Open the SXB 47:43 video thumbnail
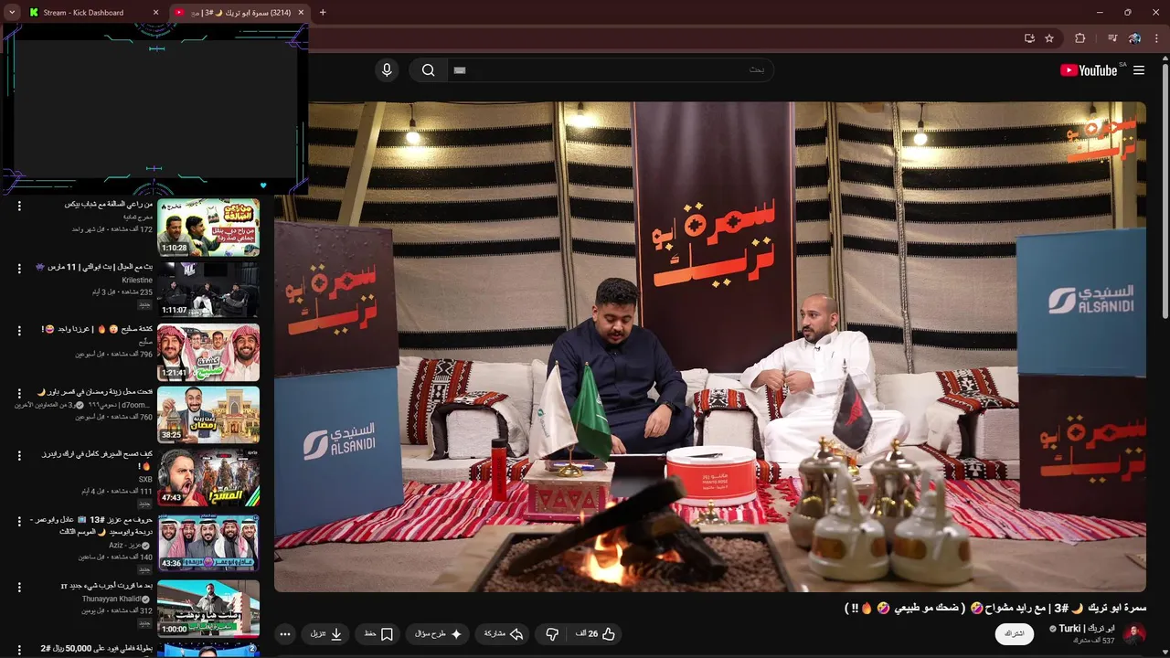 [208, 477]
